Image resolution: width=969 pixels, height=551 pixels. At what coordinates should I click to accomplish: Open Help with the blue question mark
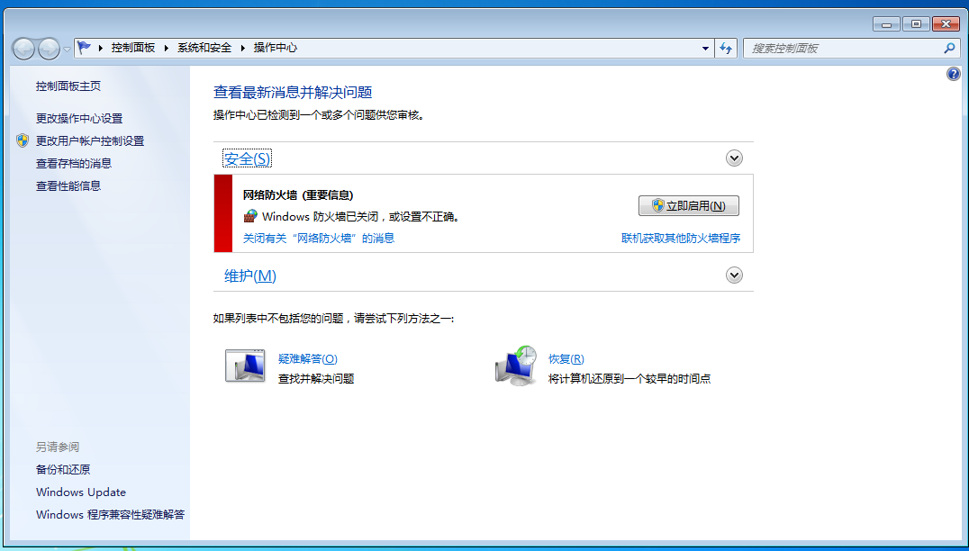click(954, 74)
